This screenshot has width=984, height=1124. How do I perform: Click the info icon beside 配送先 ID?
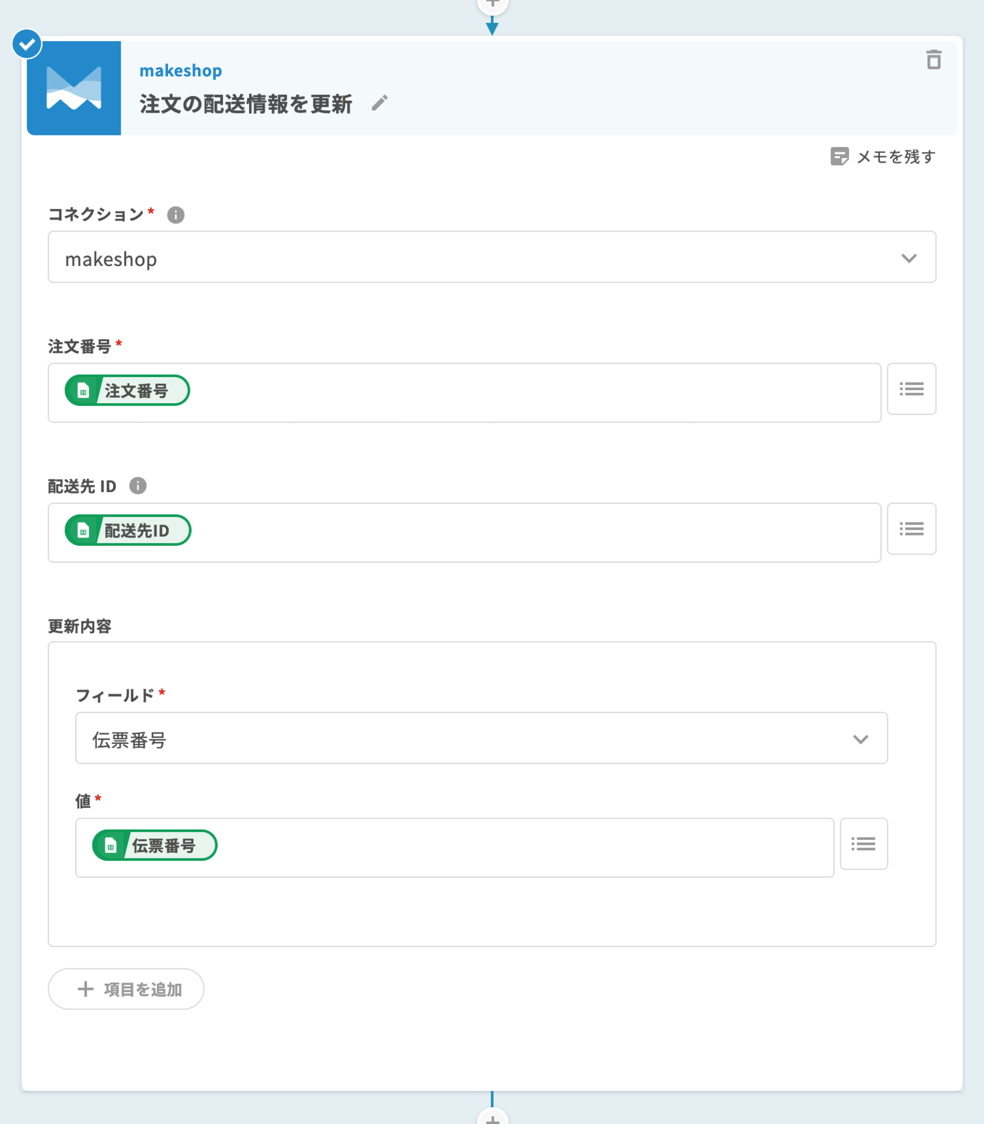(x=138, y=486)
